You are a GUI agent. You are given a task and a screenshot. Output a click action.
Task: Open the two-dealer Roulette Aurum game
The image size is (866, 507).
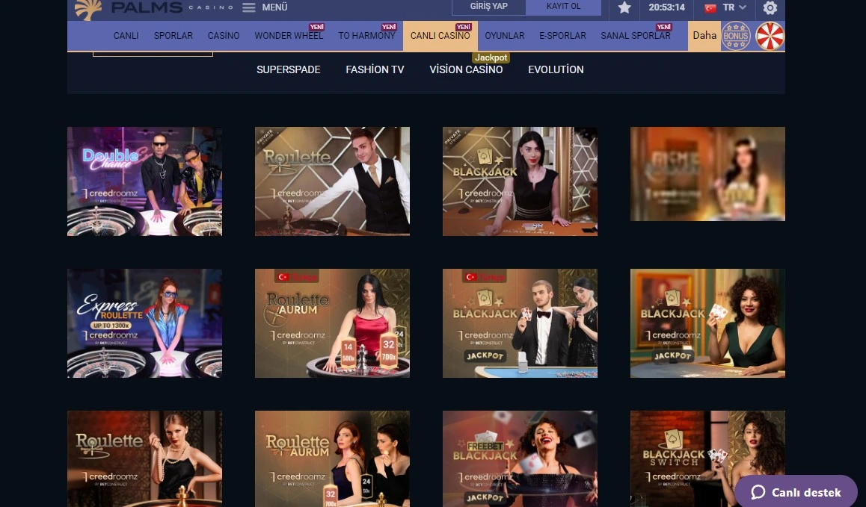coord(333,459)
